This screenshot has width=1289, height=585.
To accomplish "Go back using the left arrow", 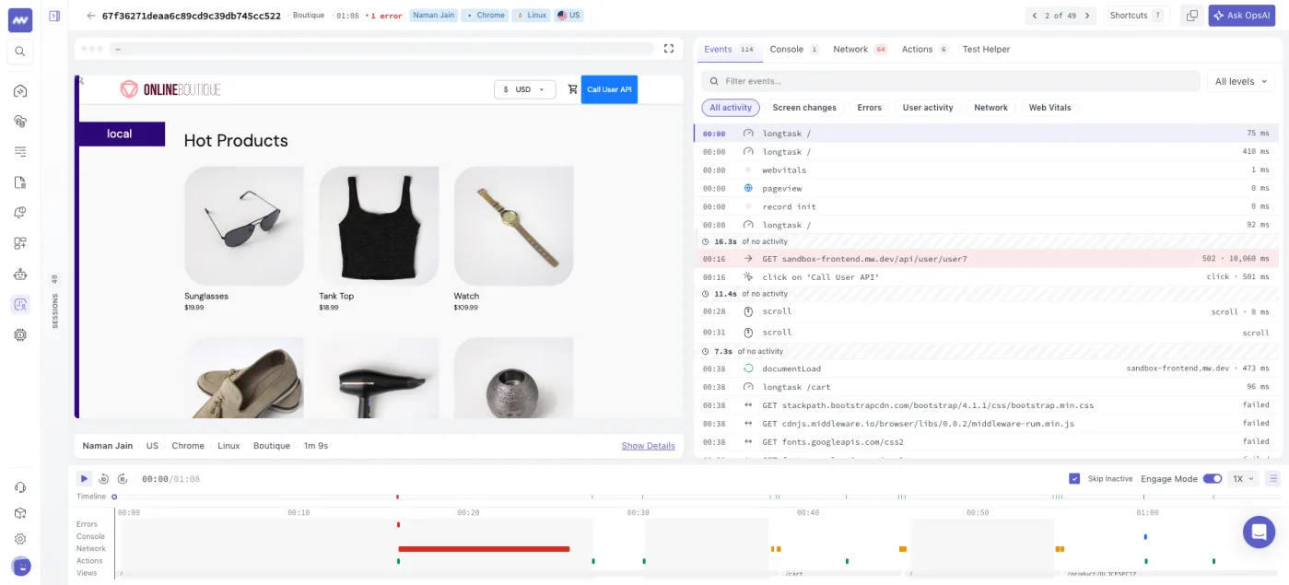I will pyautogui.click(x=90, y=16).
